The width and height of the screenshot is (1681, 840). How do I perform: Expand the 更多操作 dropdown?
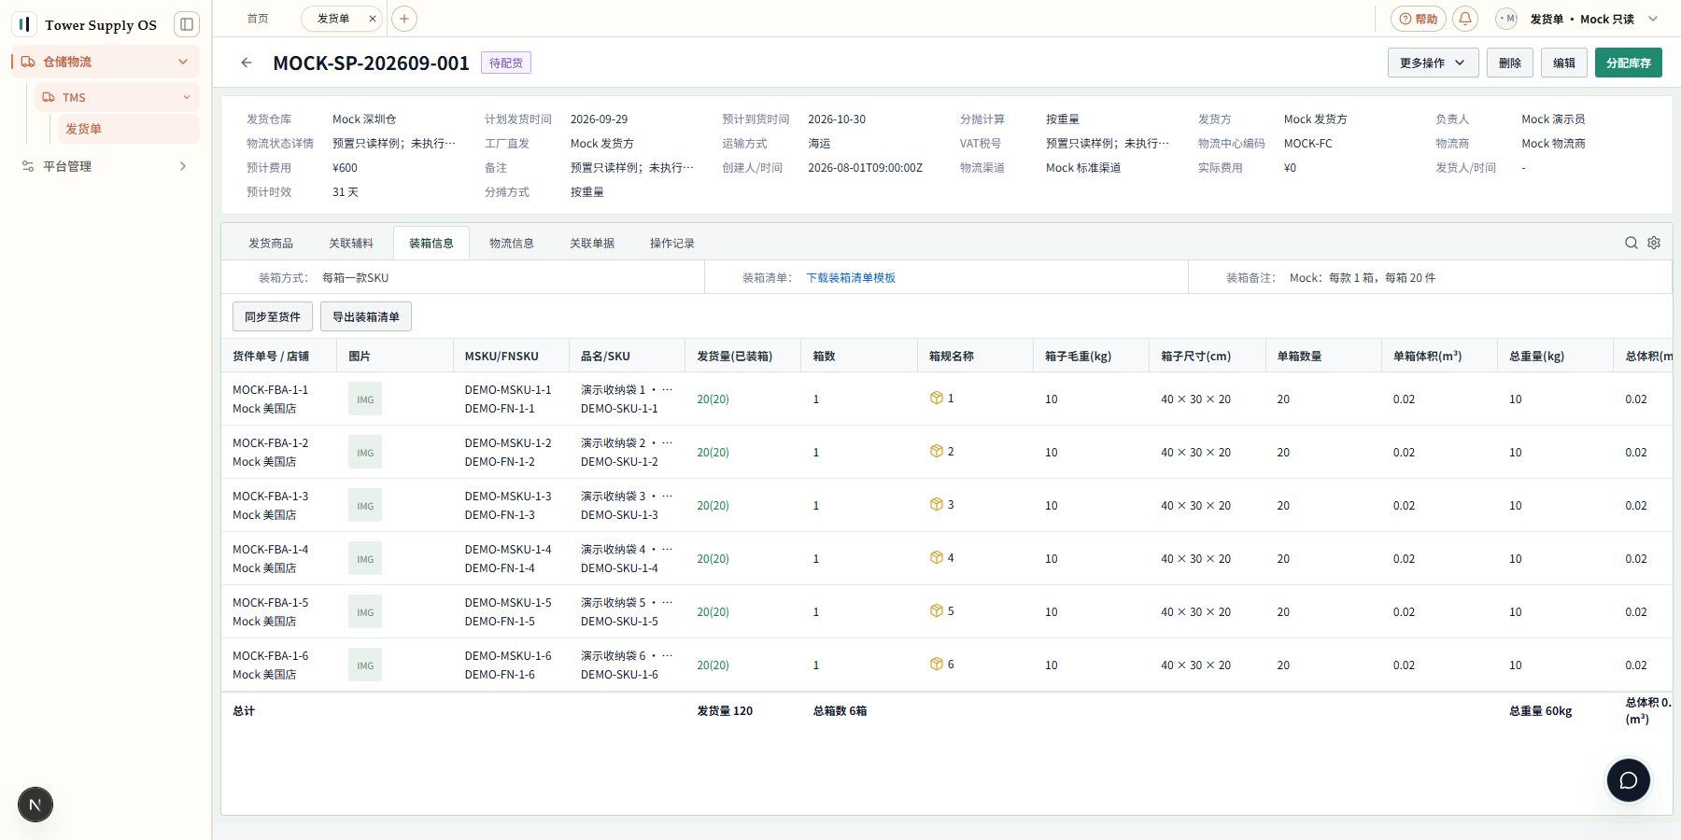coord(1433,63)
